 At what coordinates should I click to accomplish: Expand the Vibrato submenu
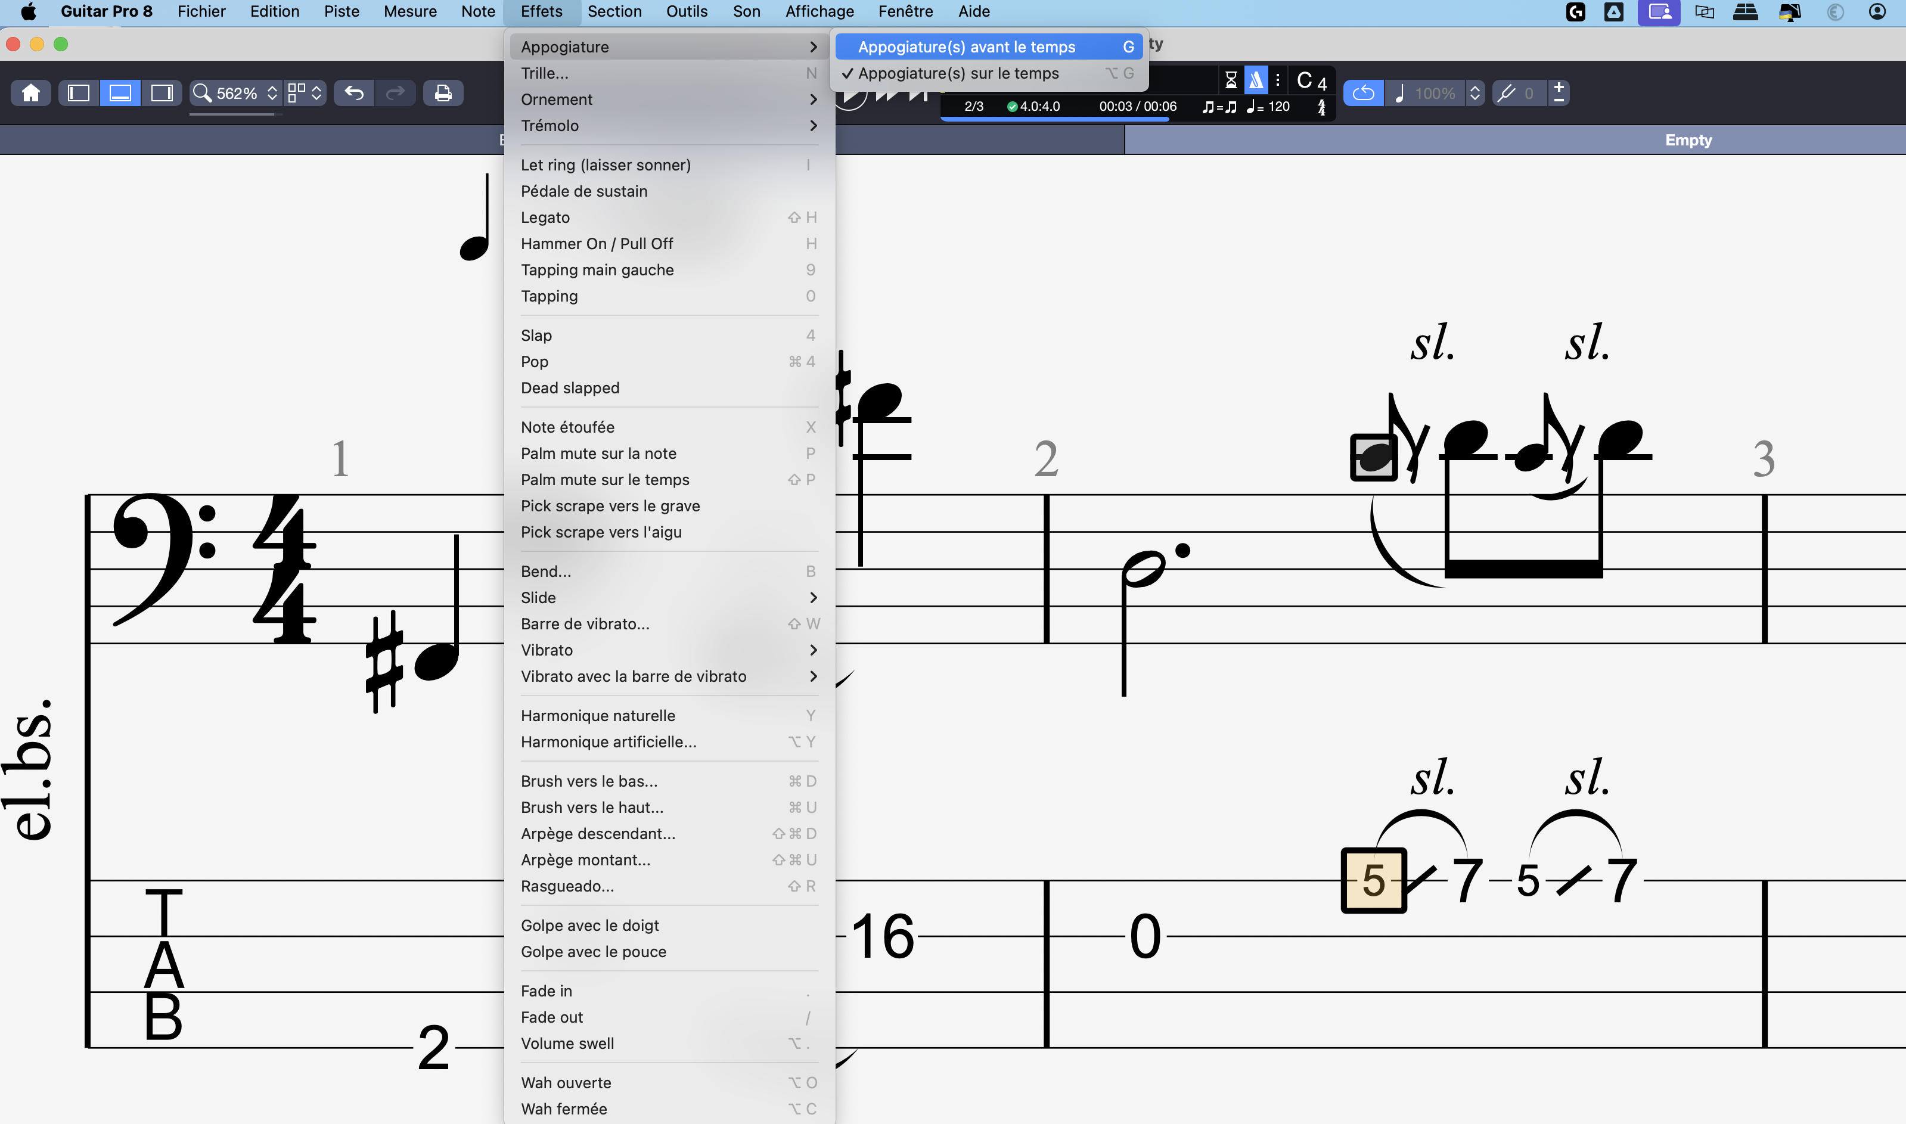669,650
